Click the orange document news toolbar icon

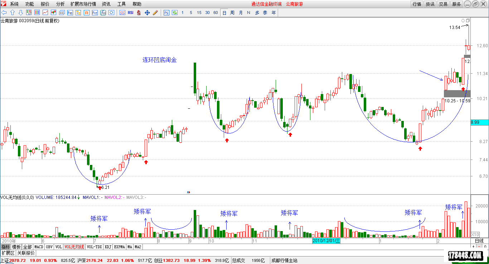(x=86, y=13)
